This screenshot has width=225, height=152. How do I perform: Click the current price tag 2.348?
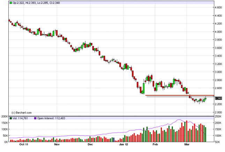(218, 98)
